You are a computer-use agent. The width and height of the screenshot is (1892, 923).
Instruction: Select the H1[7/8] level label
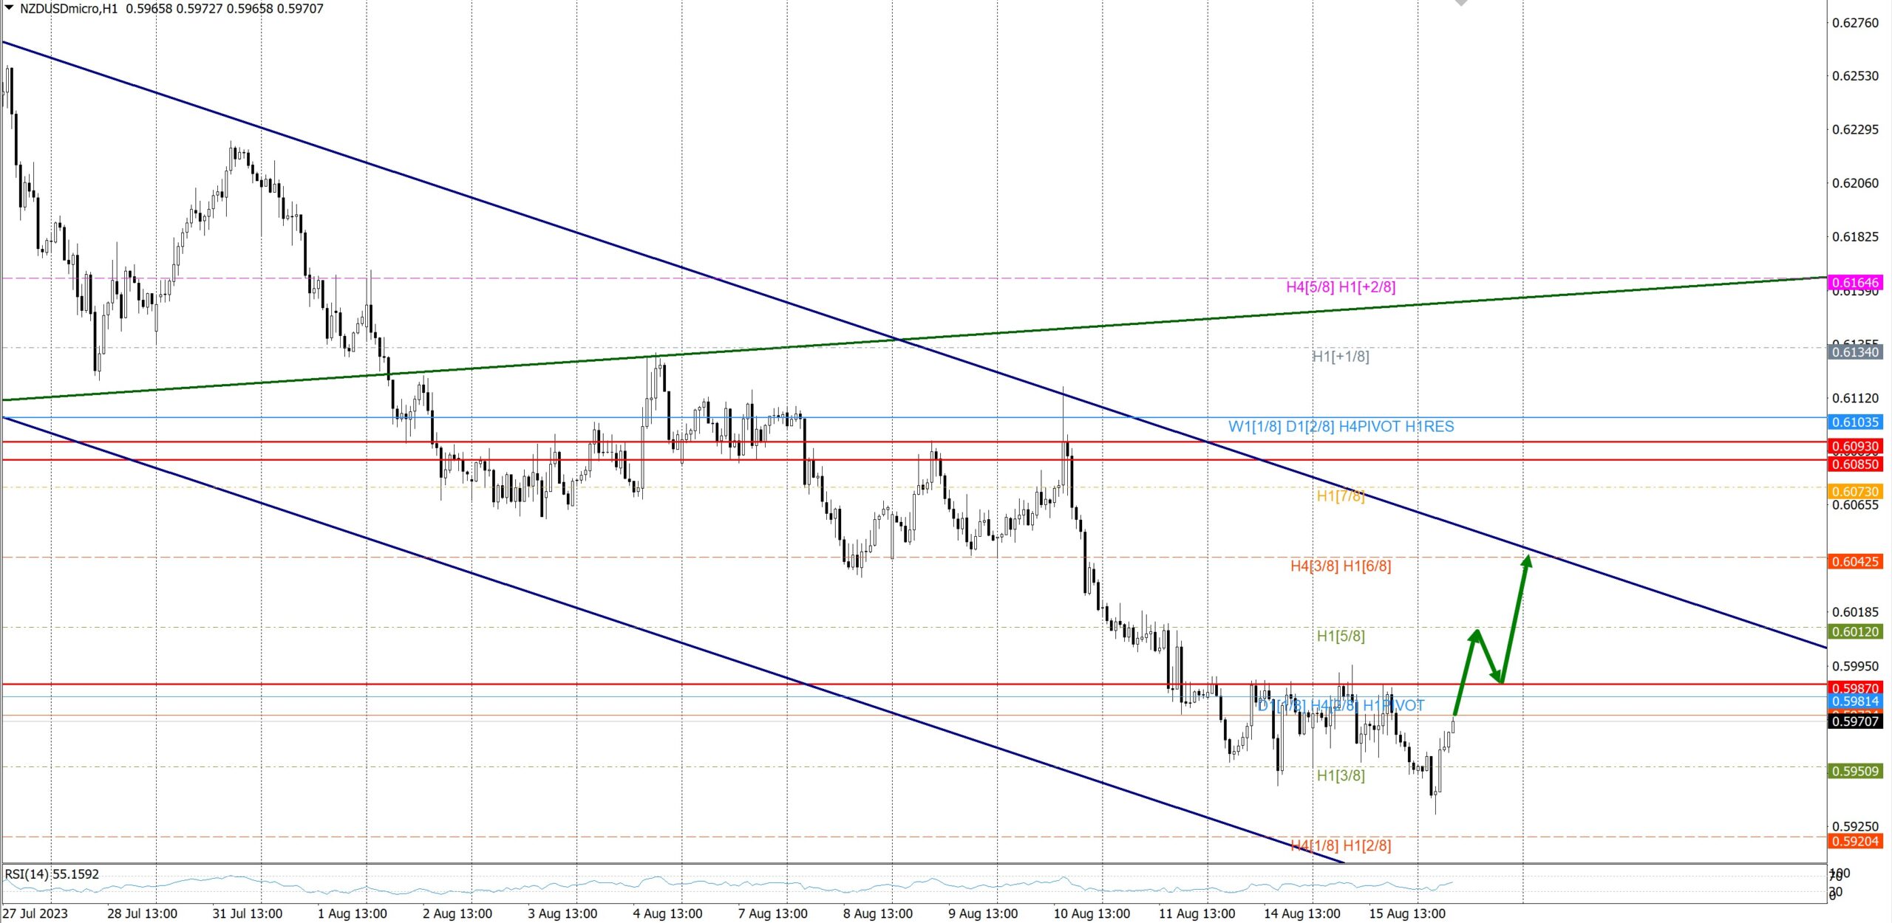coord(1341,496)
